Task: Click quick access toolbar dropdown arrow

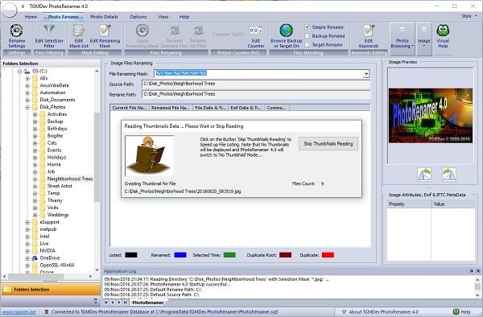Action: [x=23, y=6]
